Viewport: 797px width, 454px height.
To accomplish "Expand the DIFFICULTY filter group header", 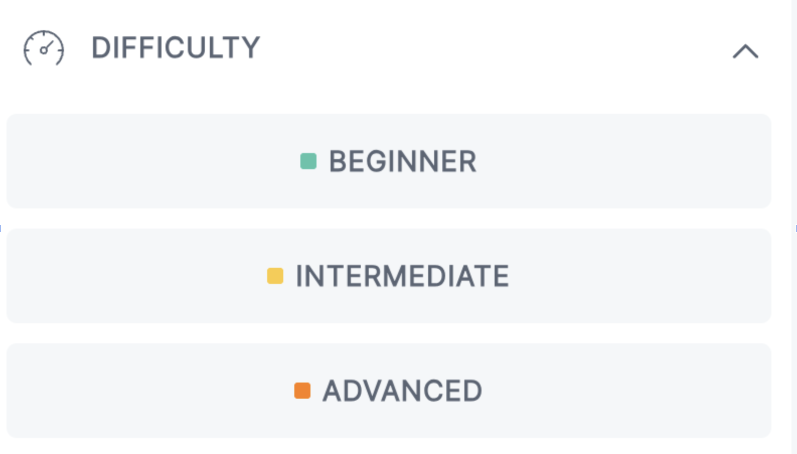I will pos(176,47).
